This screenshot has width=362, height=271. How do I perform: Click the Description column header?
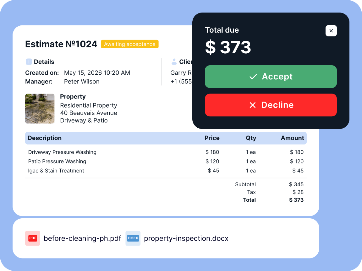point(45,138)
